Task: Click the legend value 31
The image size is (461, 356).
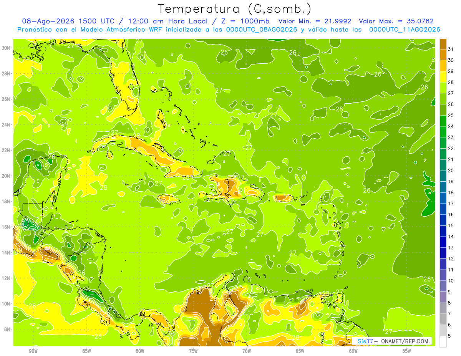Action: (451, 49)
